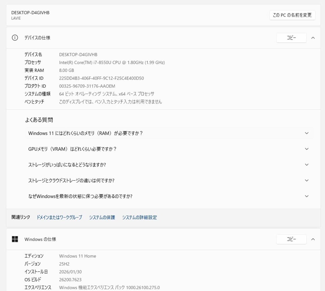
Task: Click the この PC の名前を変更 button
Action: (292, 15)
